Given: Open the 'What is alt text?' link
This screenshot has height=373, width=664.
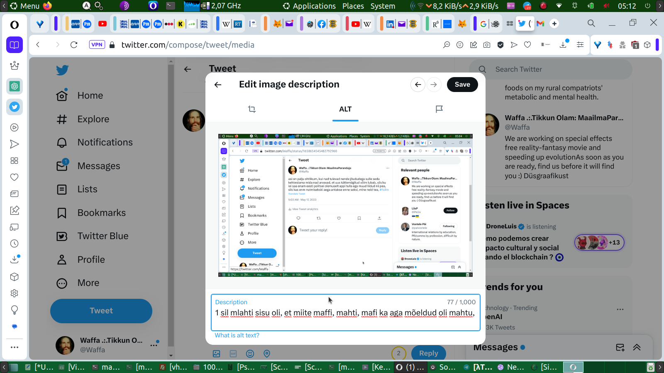Looking at the screenshot, I should click(237, 335).
